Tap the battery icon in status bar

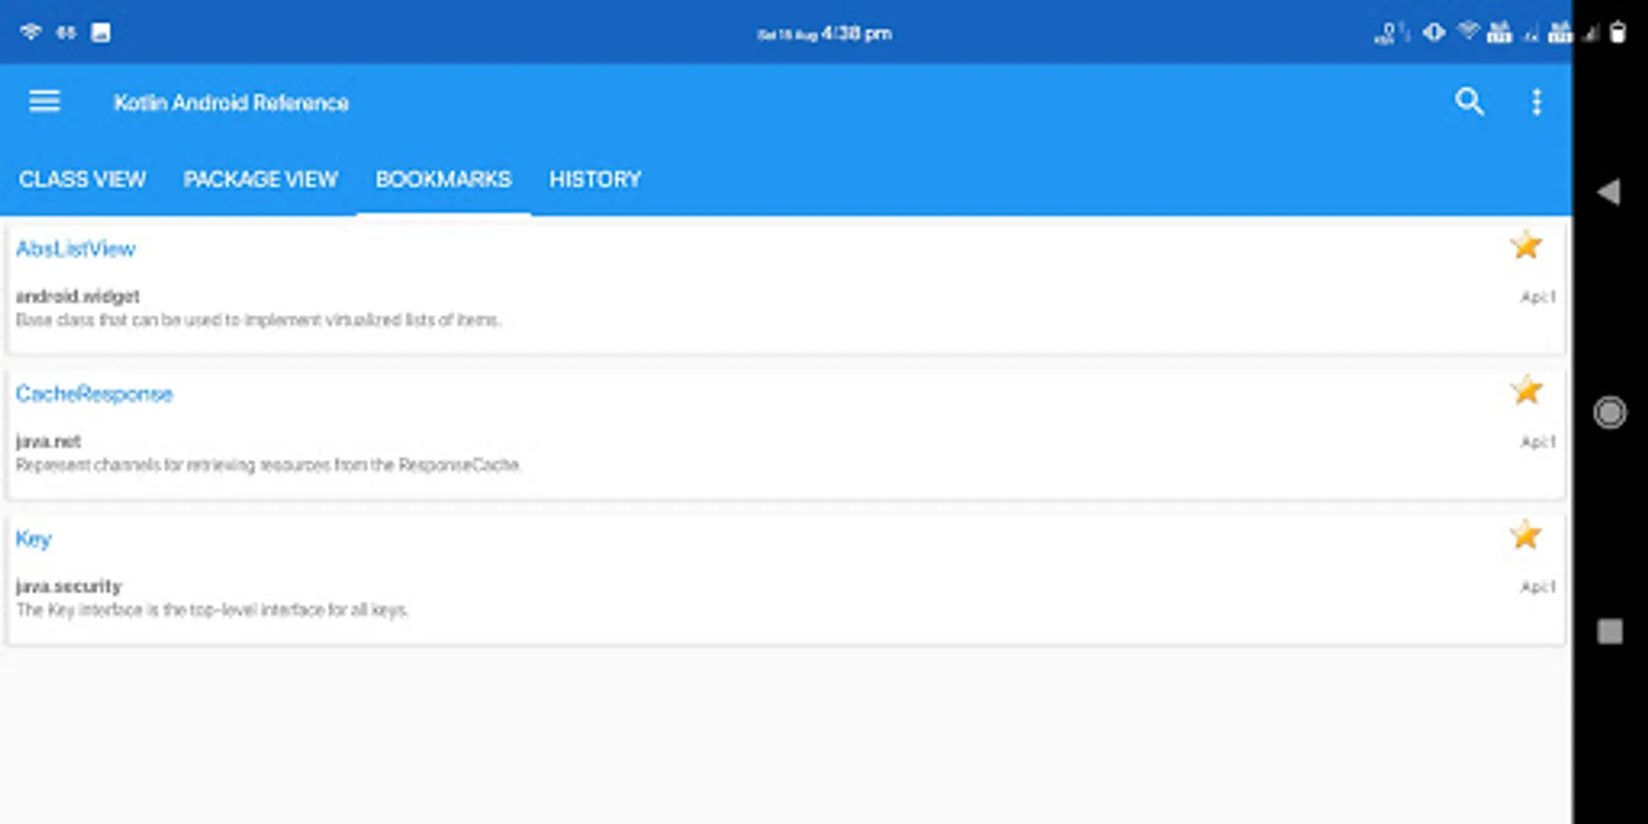click(1619, 33)
